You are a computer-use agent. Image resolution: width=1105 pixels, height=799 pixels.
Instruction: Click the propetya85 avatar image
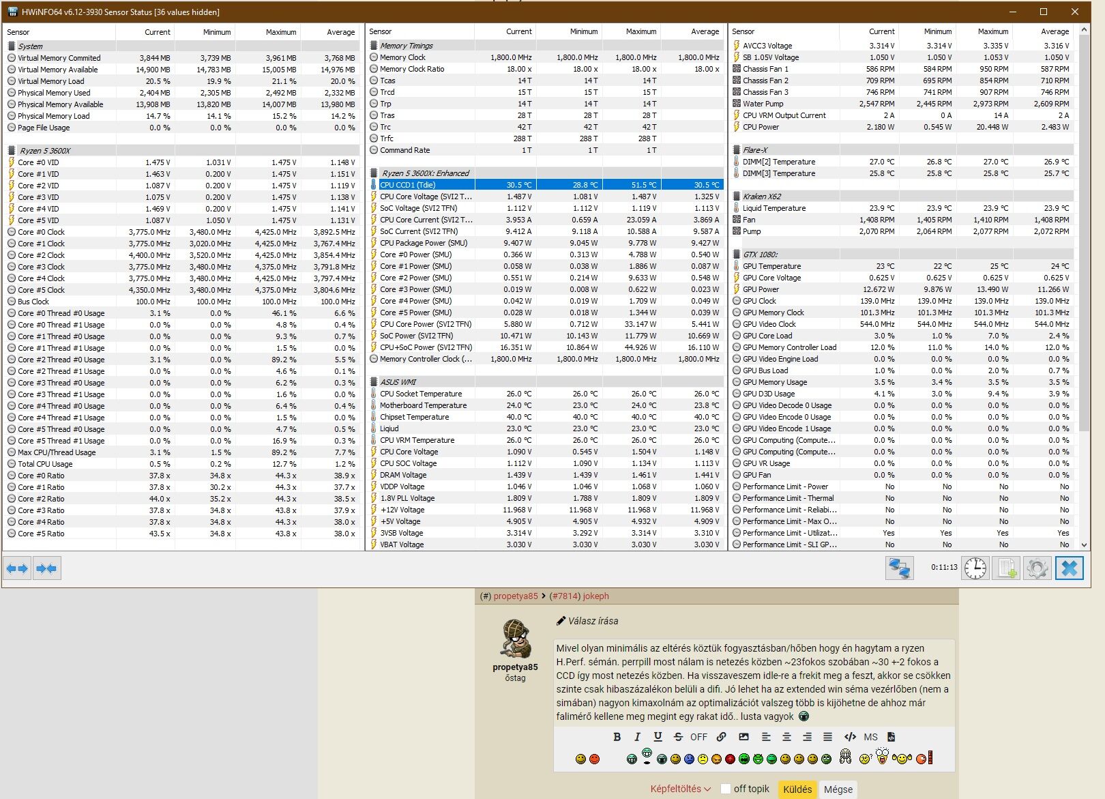[x=516, y=639]
